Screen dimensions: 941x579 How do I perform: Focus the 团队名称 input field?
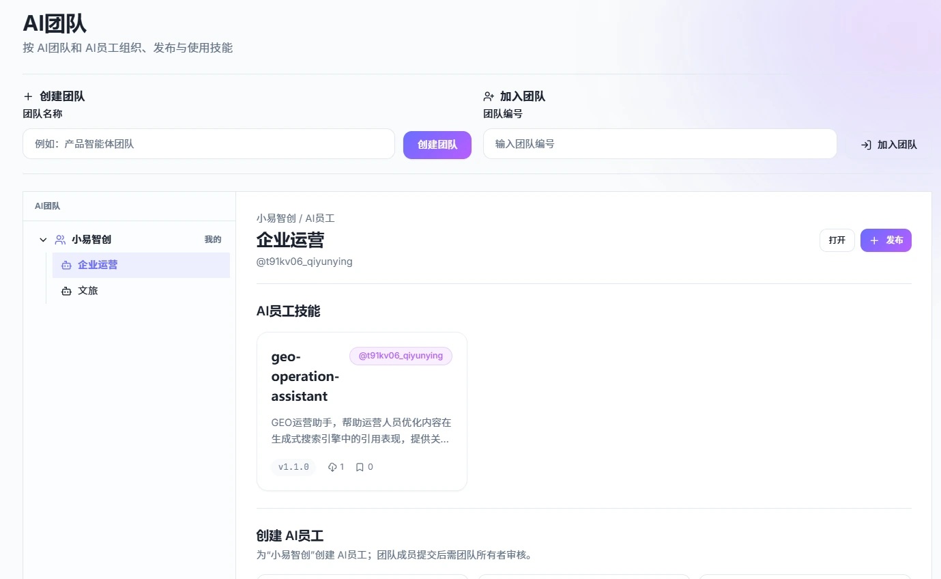click(209, 144)
